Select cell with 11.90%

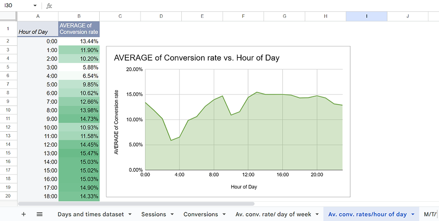point(79,50)
